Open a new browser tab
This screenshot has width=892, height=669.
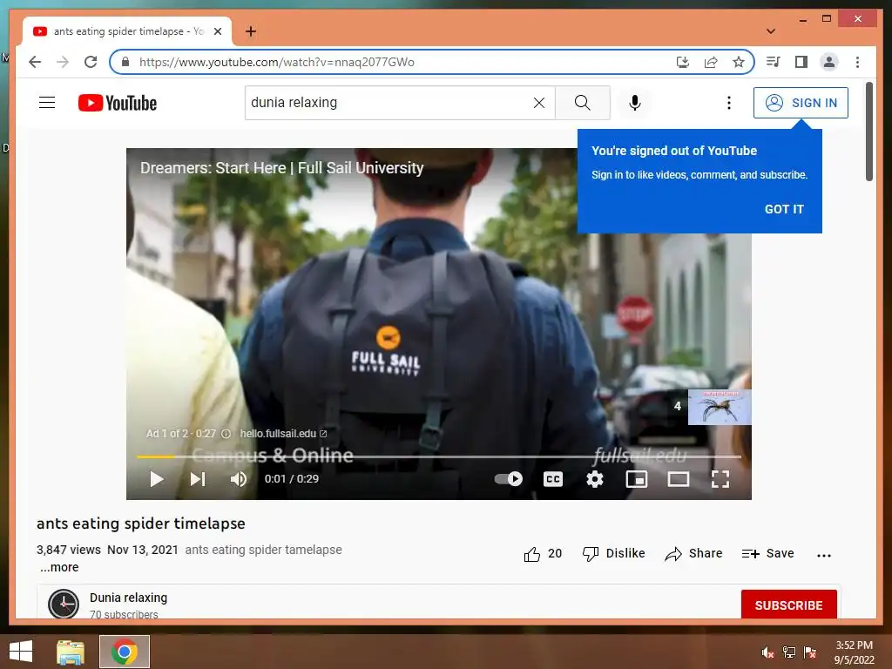click(x=250, y=31)
